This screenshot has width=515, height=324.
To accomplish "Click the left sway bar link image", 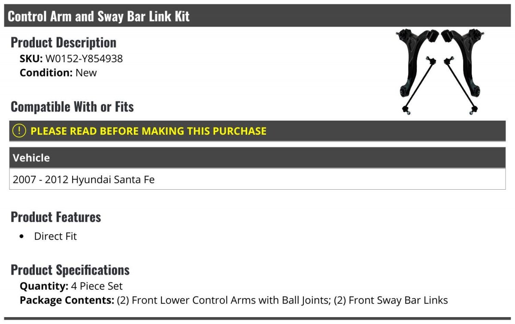I will (419, 85).
